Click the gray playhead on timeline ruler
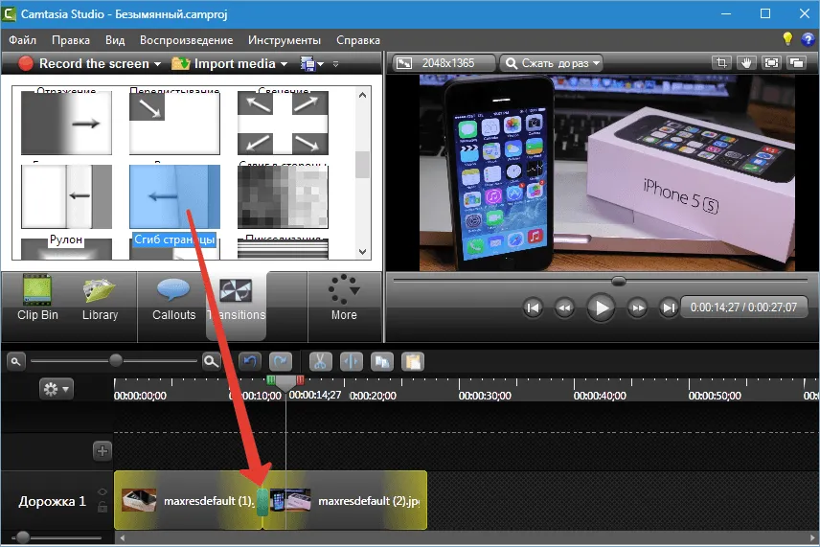The height and width of the screenshot is (547, 820). [285, 383]
